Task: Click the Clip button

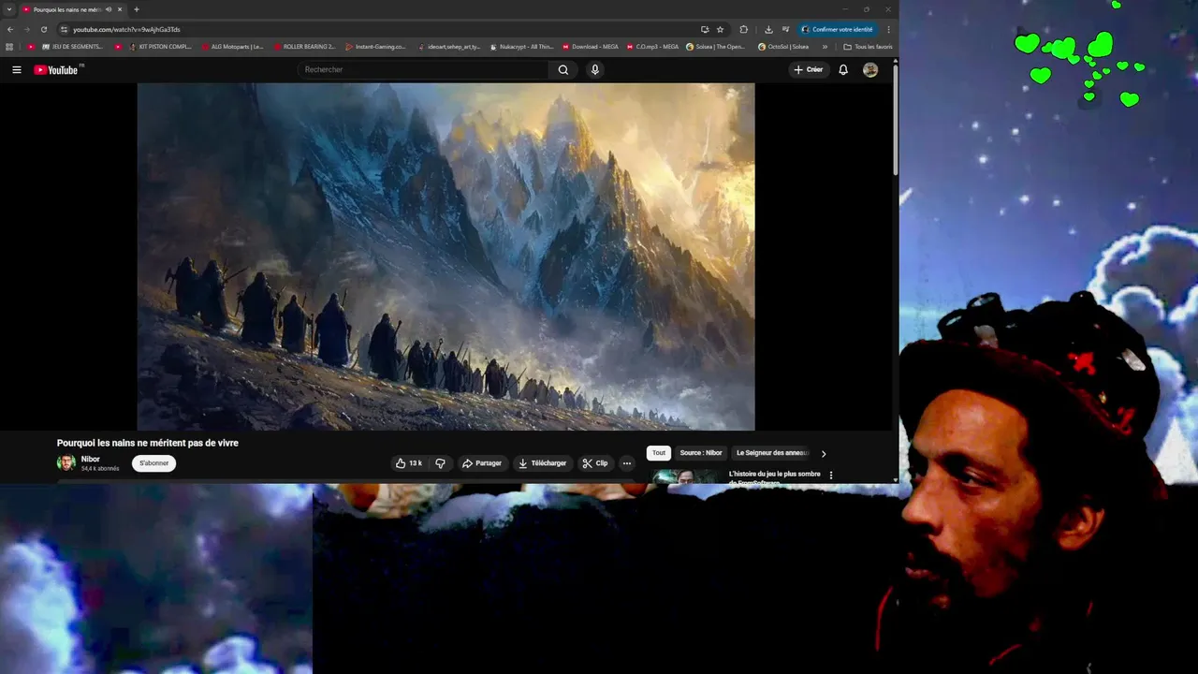Action: click(594, 463)
